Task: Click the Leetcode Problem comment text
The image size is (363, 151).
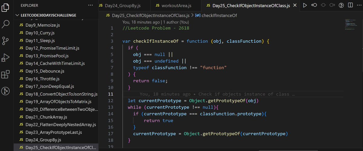Action: tap(156, 28)
